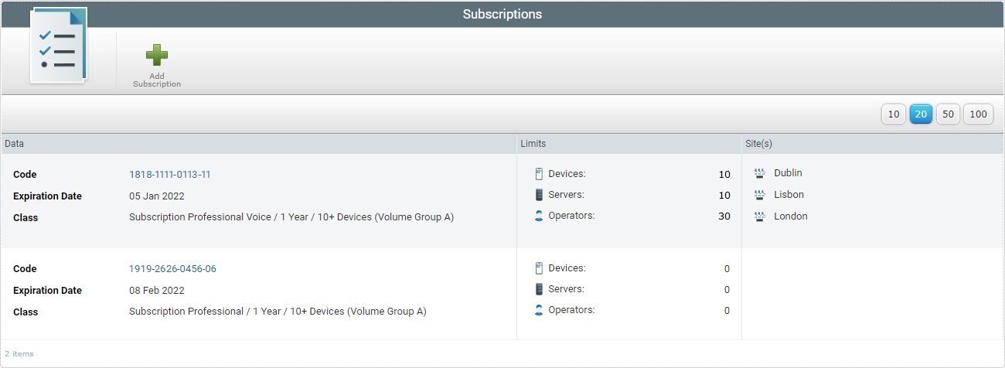Click Operators icon in first subscription
The height and width of the screenshot is (368, 1005).
(x=539, y=216)
